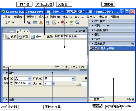Open the 常用 insert category dropdown
The height and width of the screenshot is (111, 136).
10,23
